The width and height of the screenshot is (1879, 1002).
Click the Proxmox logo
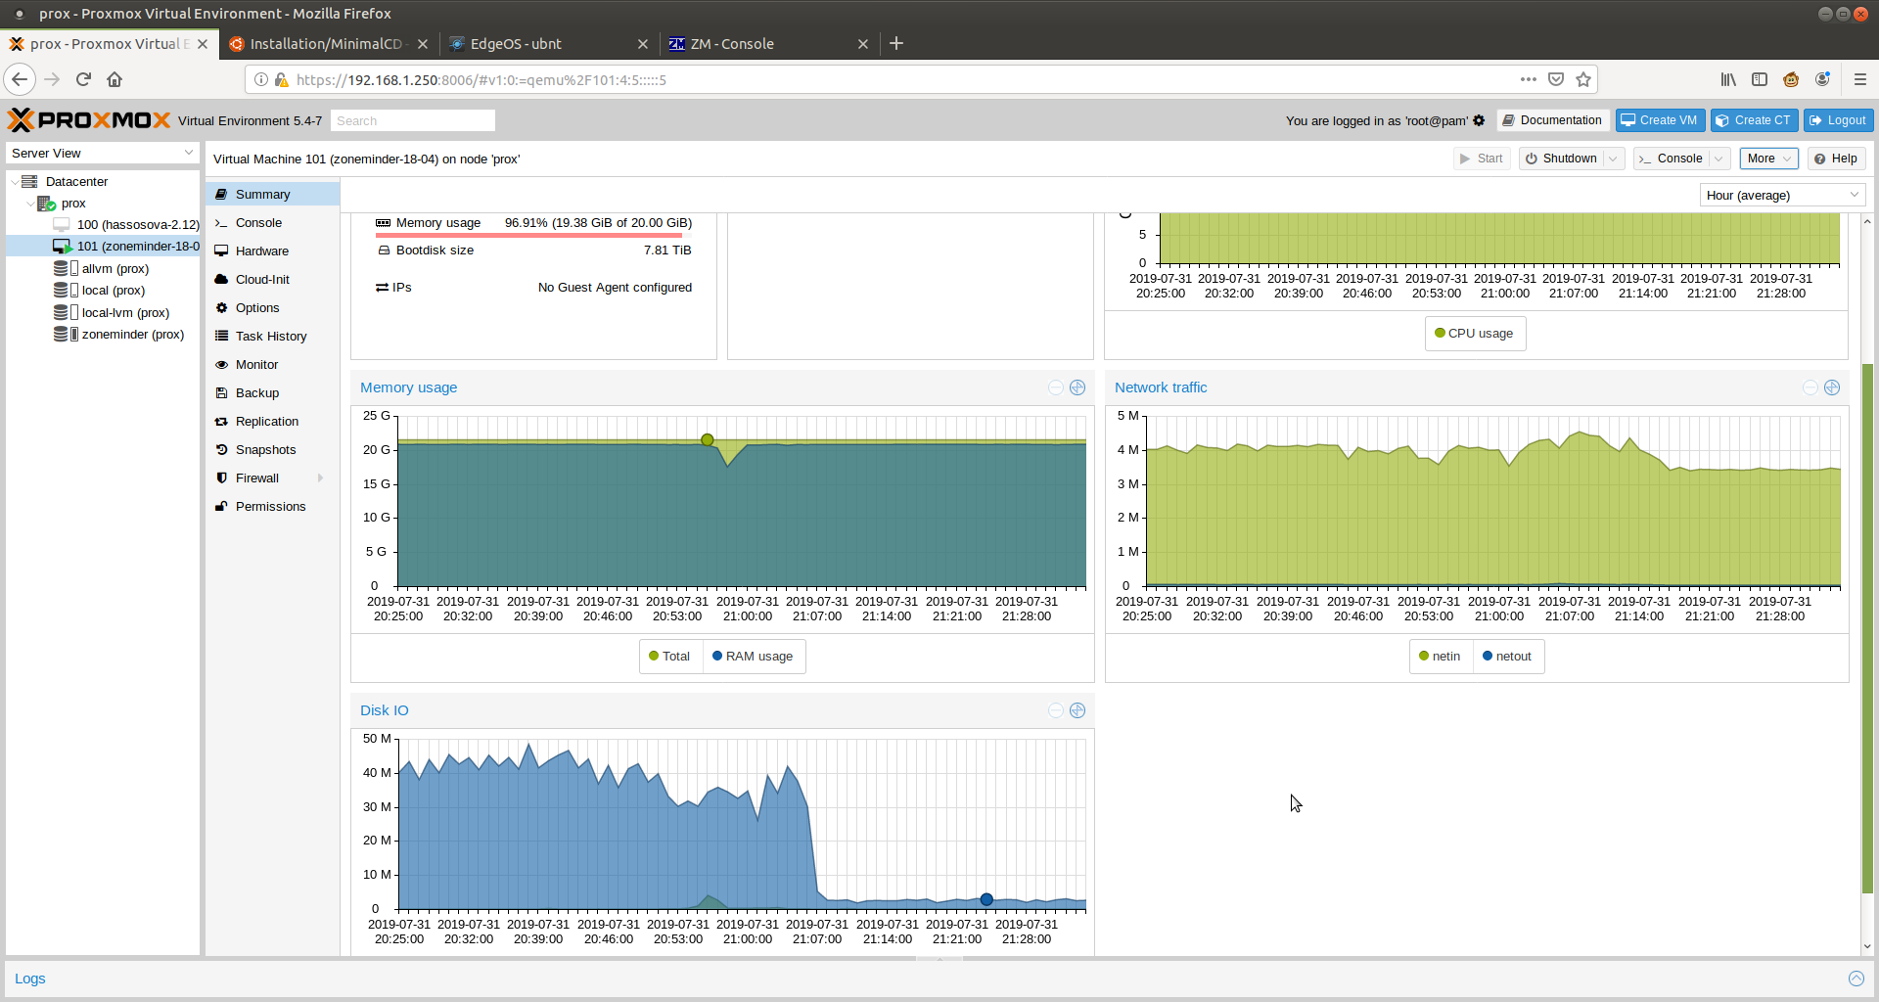[89, 120]
